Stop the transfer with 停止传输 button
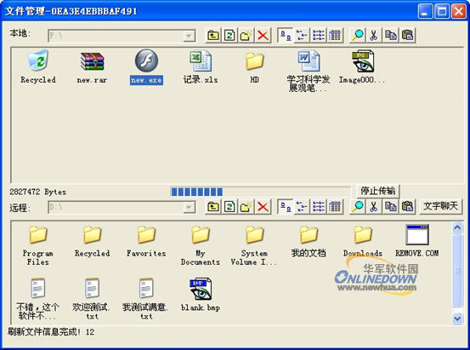 377,191
